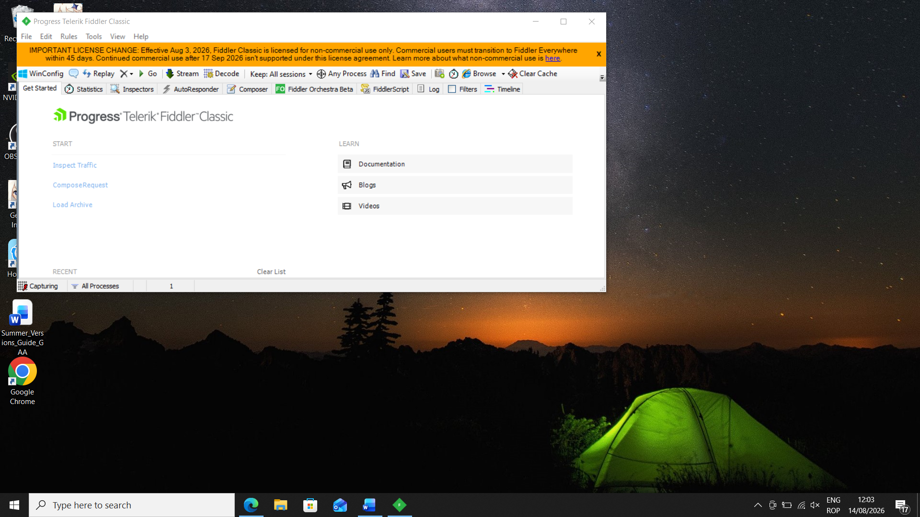This screenshot has height=517, width=920.
Task: Open the Windows Start menu
Action: click(x=14, y=505)
